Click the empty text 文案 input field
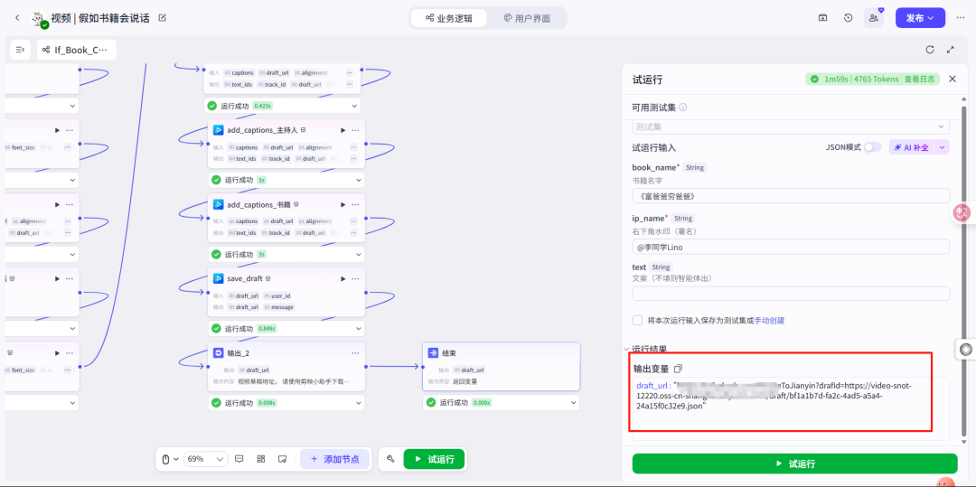 click(791, 294)
